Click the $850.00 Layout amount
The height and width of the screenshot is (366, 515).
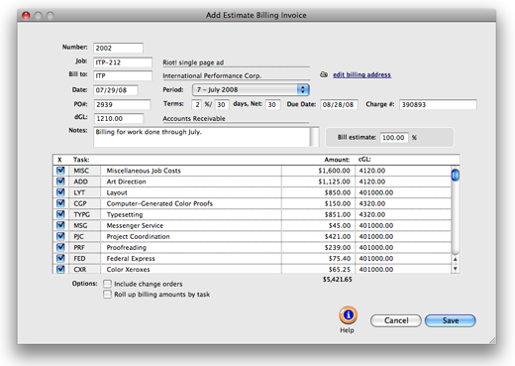click(338, 192)
